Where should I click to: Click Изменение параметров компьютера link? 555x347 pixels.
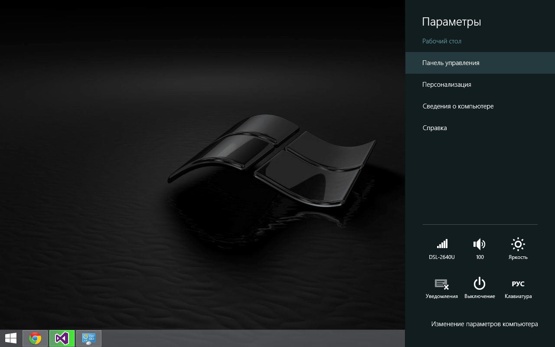484,324
